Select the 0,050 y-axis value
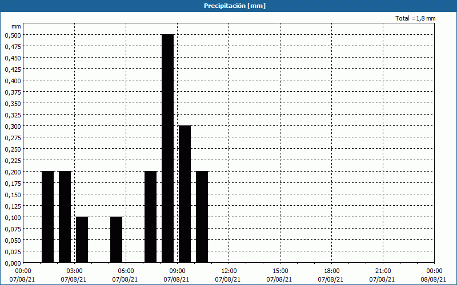This screenshot has width=457, height=285. point(13,240)
